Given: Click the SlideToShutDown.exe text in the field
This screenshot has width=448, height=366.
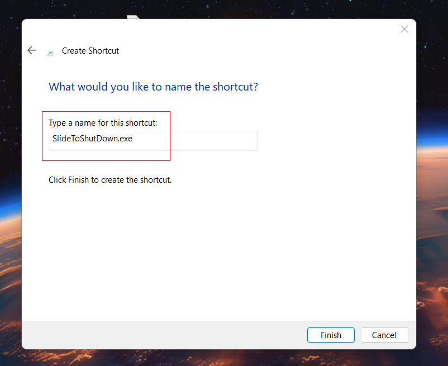Looking at the screenshot, I should pos(92,139).
